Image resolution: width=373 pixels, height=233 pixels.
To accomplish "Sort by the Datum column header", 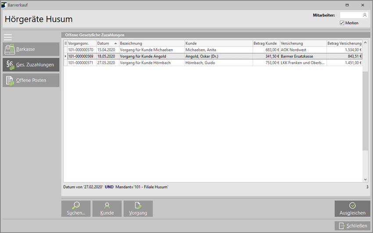I will (107, 43).
